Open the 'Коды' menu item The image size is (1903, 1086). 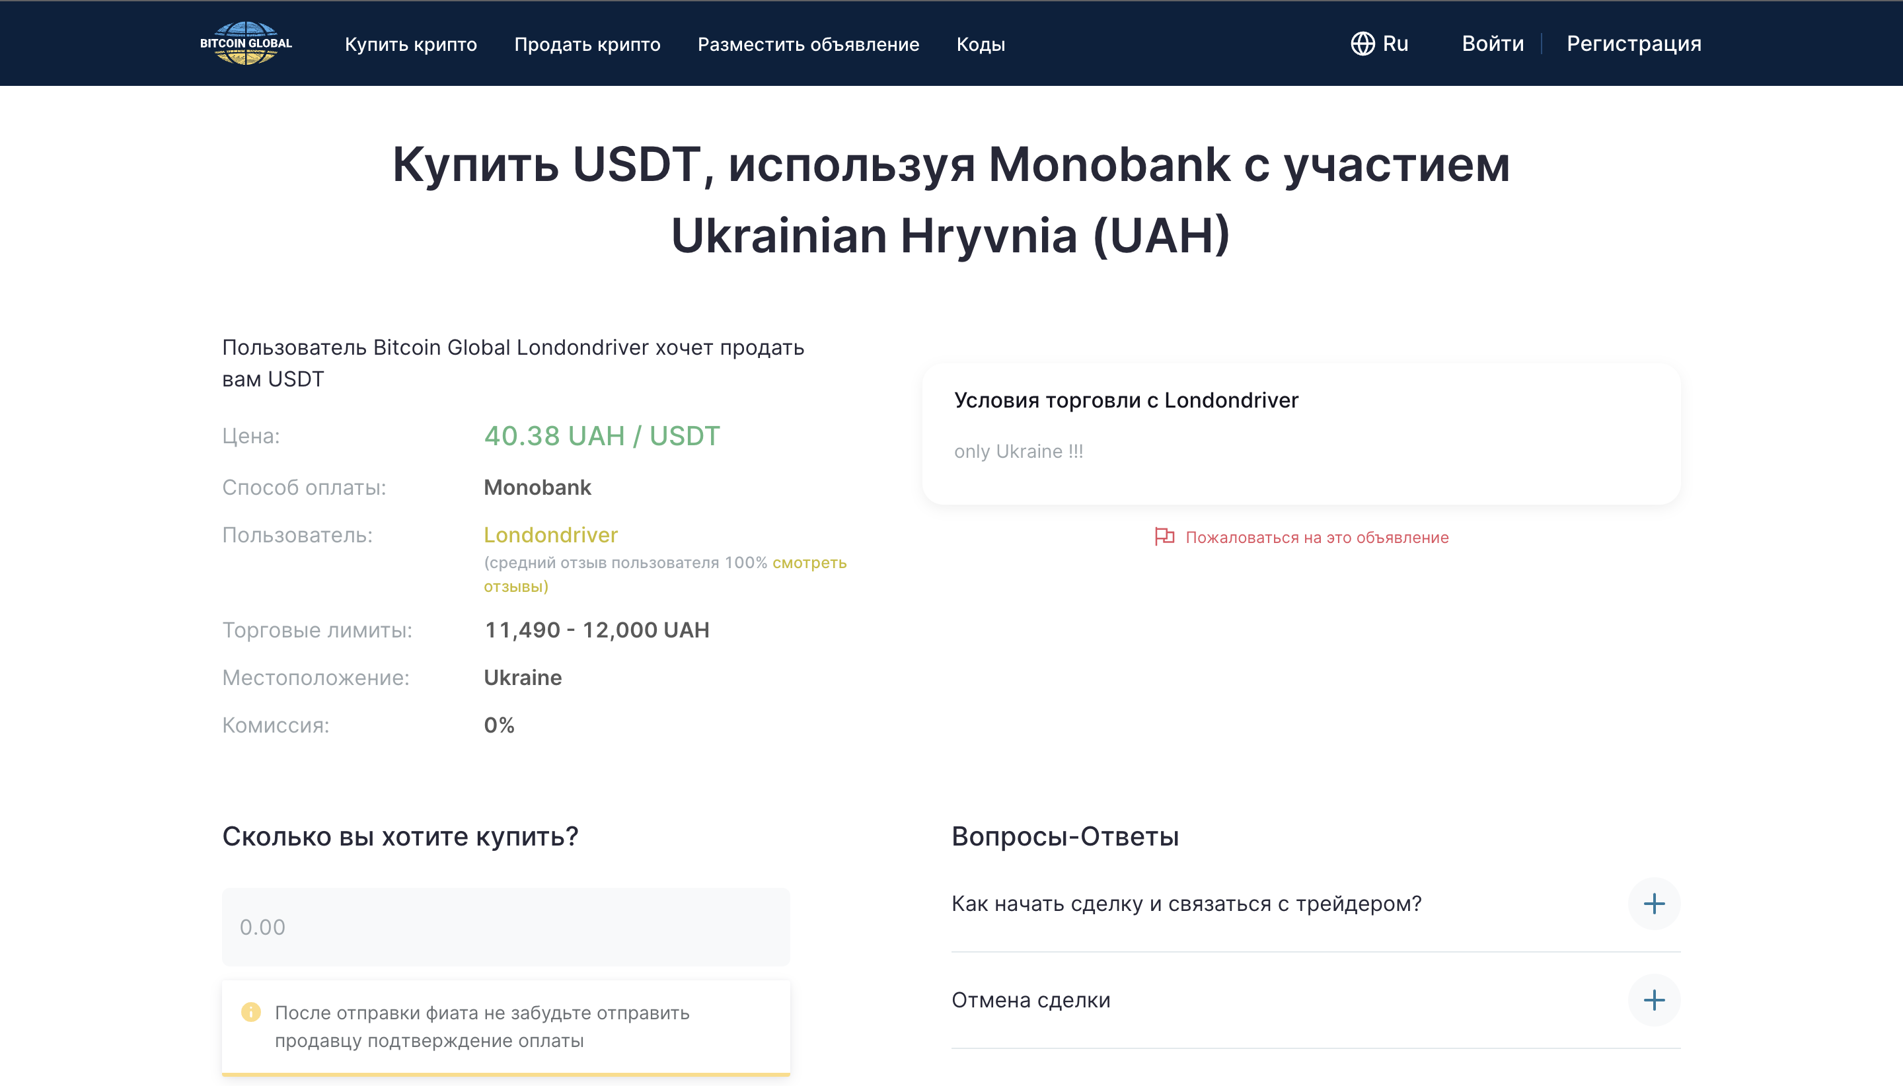[980, 44]
